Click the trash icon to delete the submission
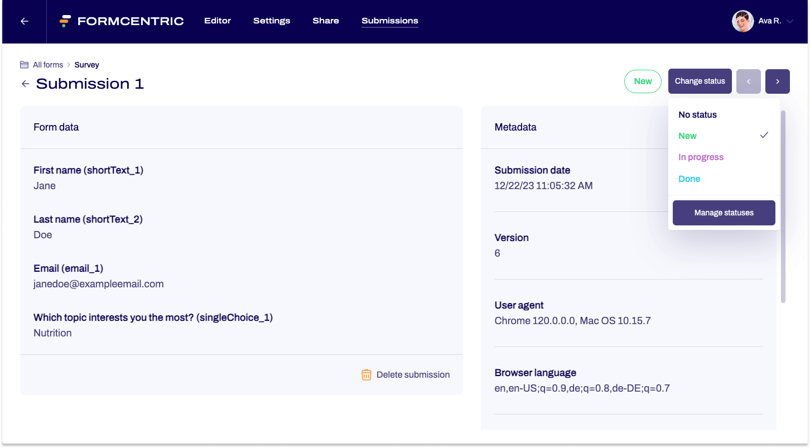Screen dimensions: 810x448 [x=367, y=374]
